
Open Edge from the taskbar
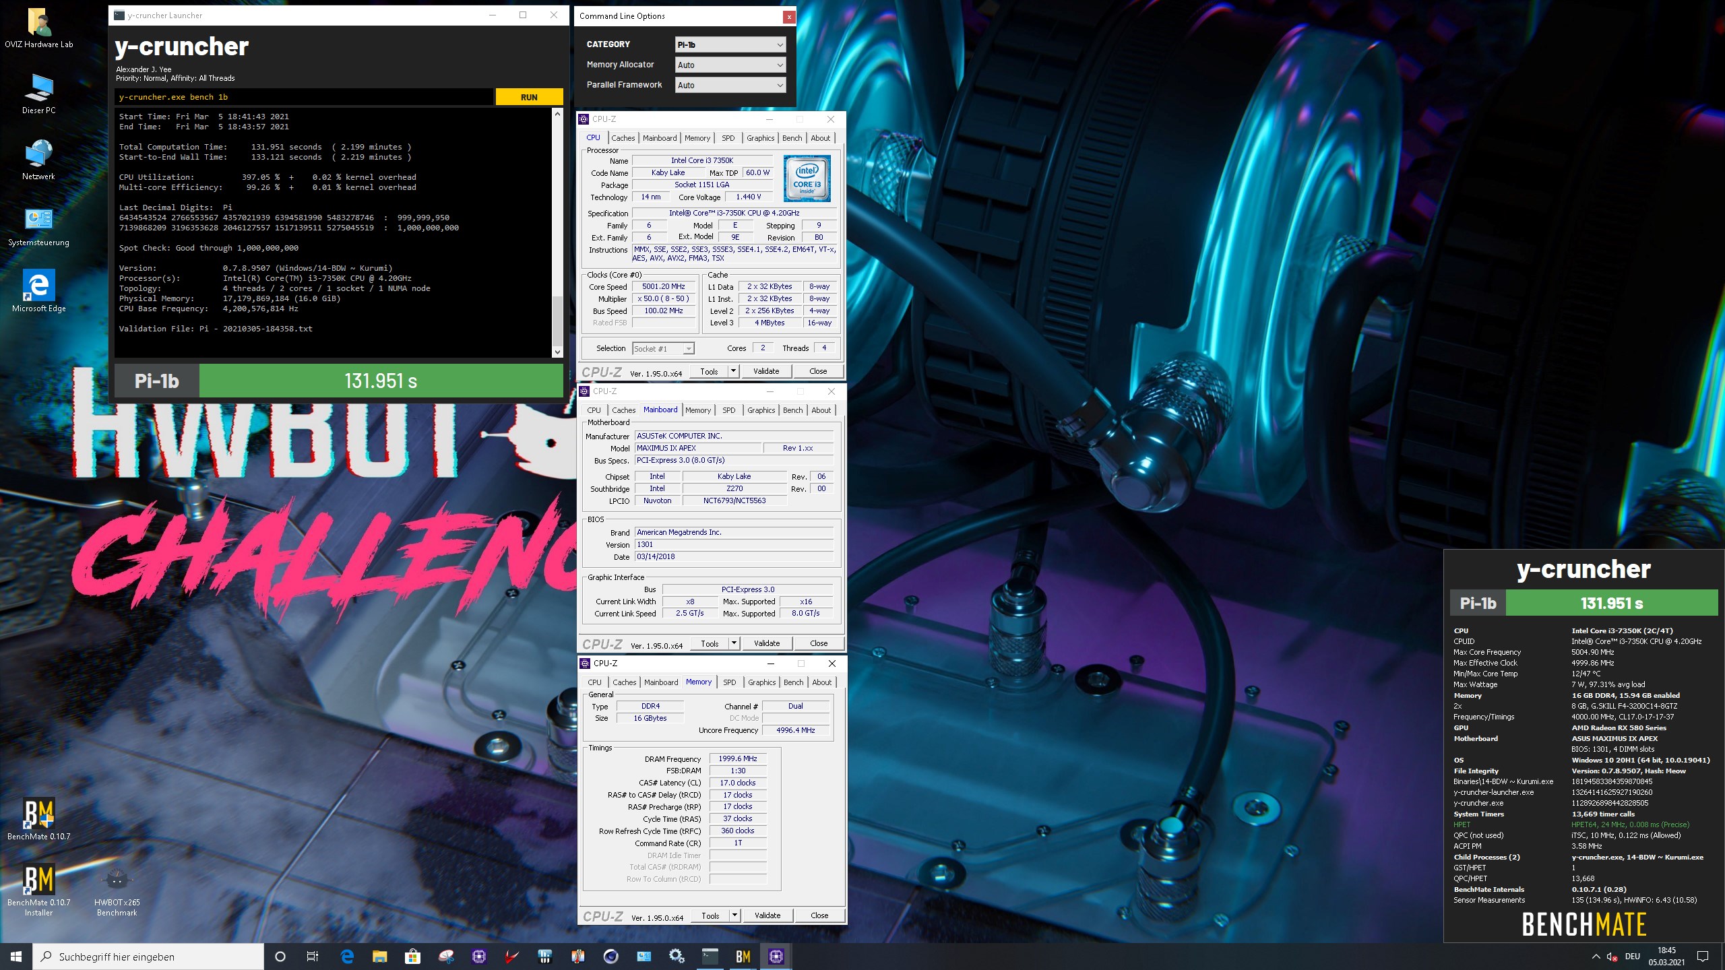(x=347, y=957)
